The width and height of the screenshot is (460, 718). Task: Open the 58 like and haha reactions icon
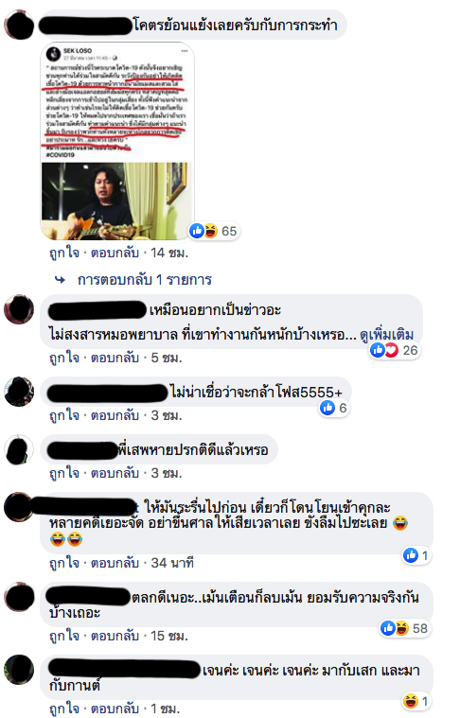point(405,628)
